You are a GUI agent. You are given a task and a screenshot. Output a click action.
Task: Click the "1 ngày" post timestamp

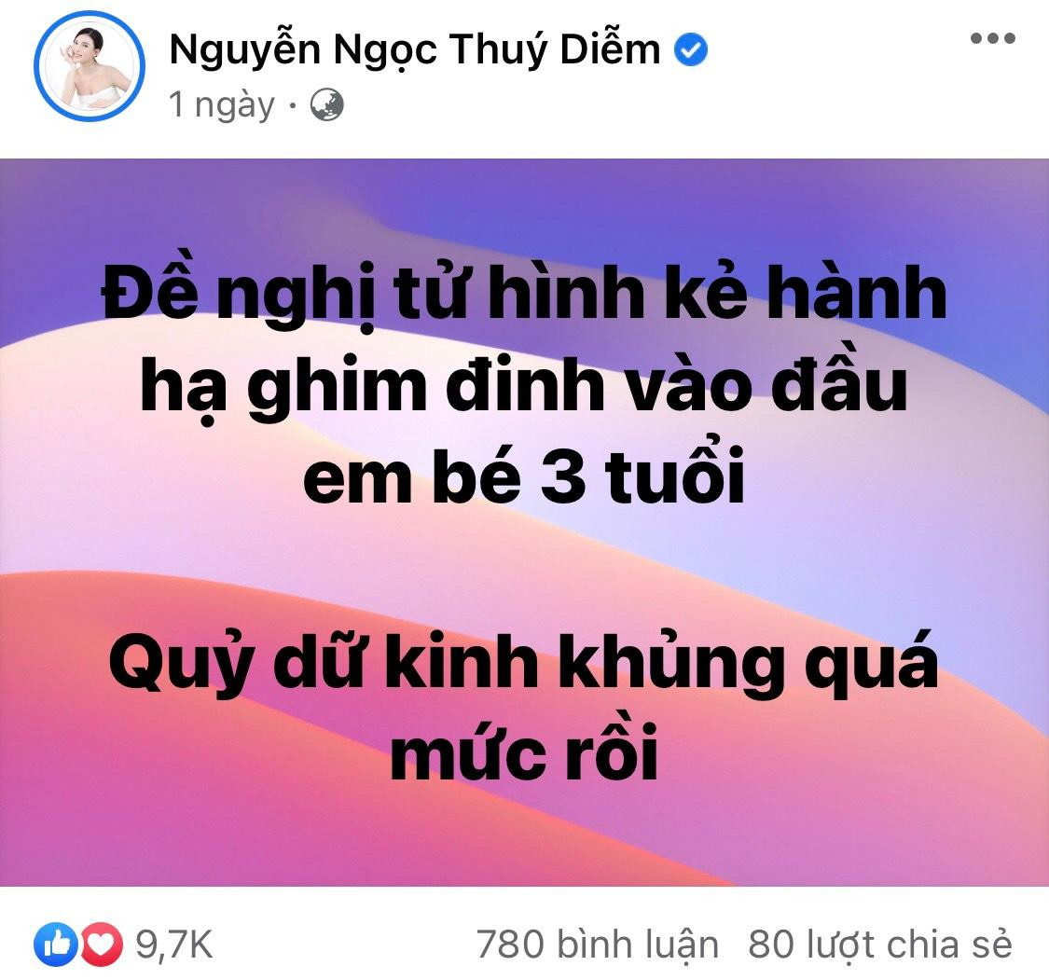[221, 105]
